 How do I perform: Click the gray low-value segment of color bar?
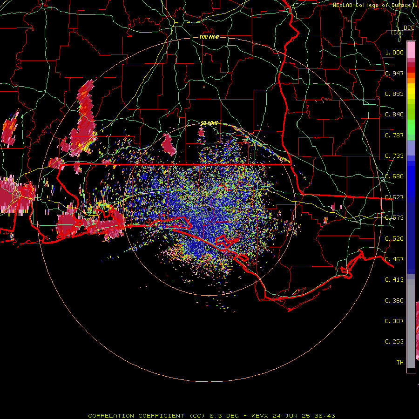pyautogui.click(x=411, y=324)
